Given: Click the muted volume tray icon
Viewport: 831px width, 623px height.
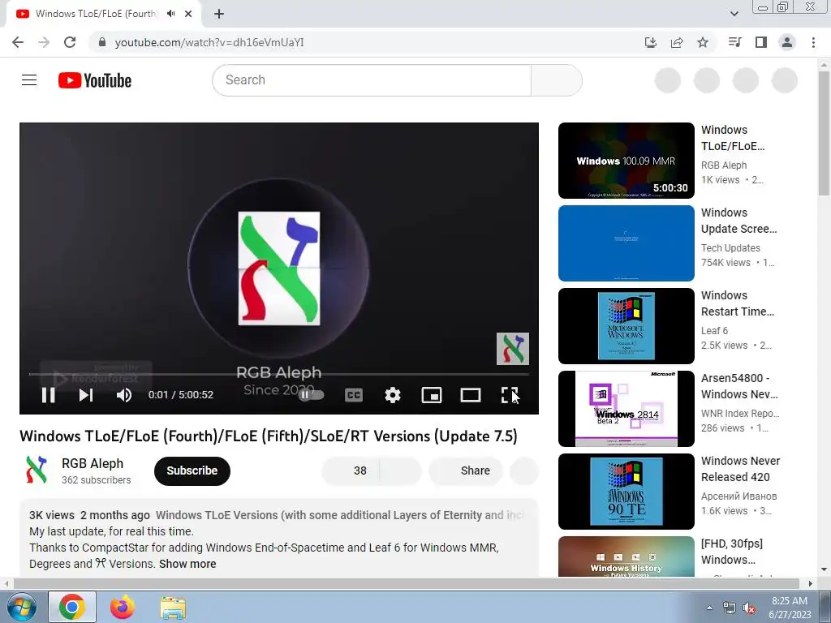Looking at the screenshot, I should click(749, 608).
